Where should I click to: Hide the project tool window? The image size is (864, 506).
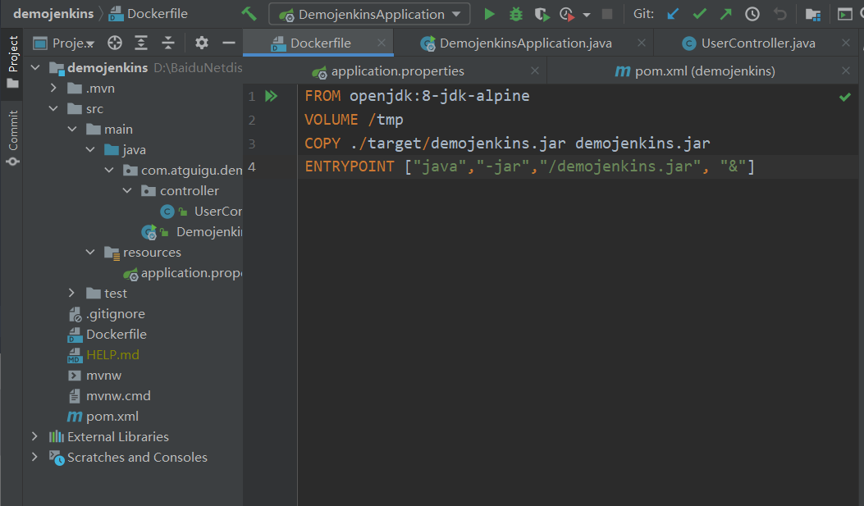[x=229, y=43]
